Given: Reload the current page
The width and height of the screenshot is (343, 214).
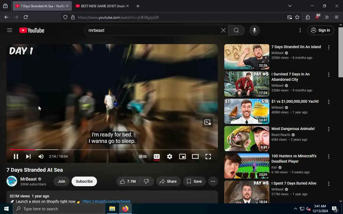Looking at the screenshot, I should click(x=26, y=17).
